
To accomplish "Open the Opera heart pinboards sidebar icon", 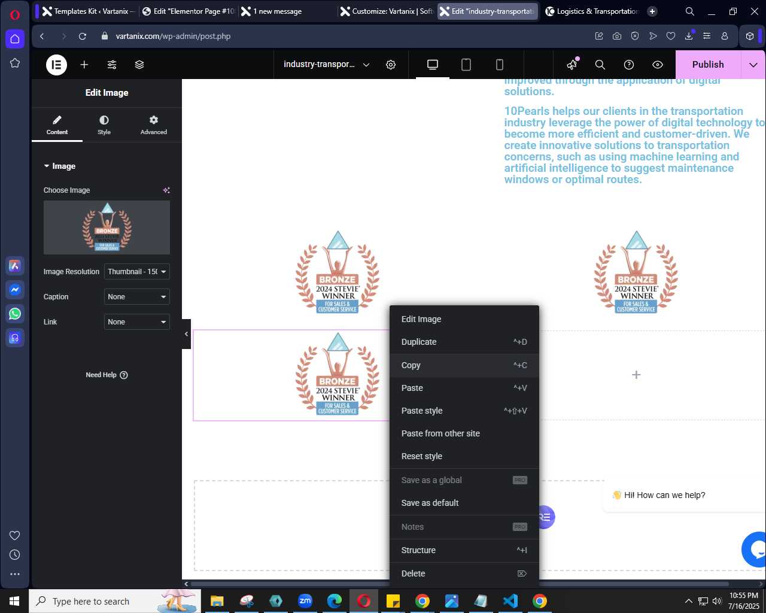I will pyautogui.click(x=15, y=536).
